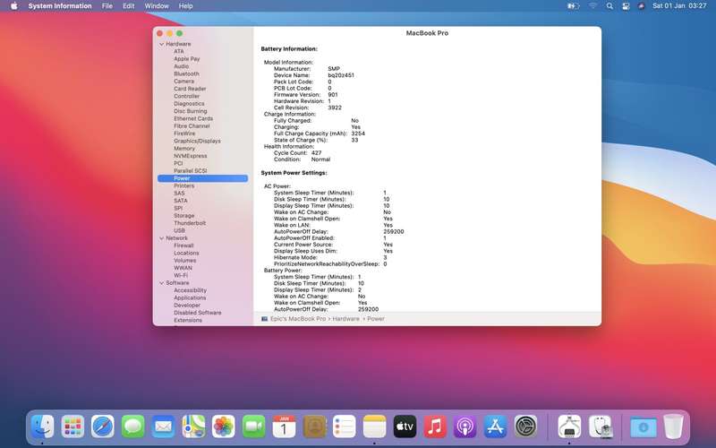Image resolution: width=716 pixels, height=448 pixels.
Task: Click Hardware in the path bar
Action: tap(345, 319)
